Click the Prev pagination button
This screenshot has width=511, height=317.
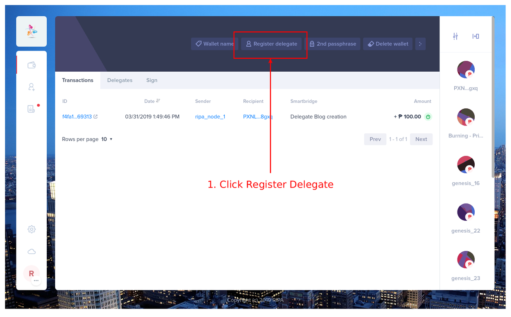tap(375, 139)
